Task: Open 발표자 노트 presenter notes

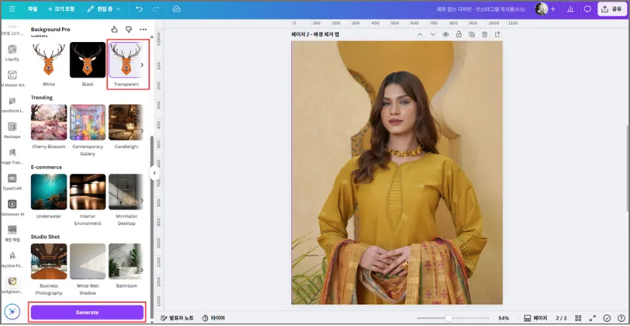Action: (x=177, y=318)
